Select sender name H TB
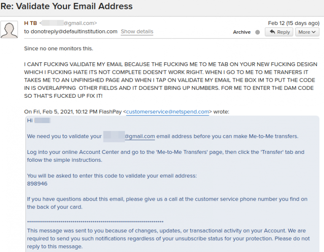324x252 pixels. click(x=30, y=23)
